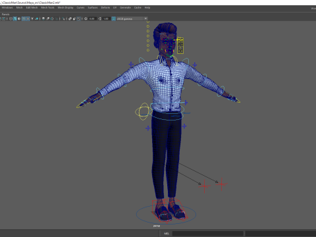This screenshot has width=316, height=237.
Task: Open the Panels menu in viewport
Action: (5, 14)
